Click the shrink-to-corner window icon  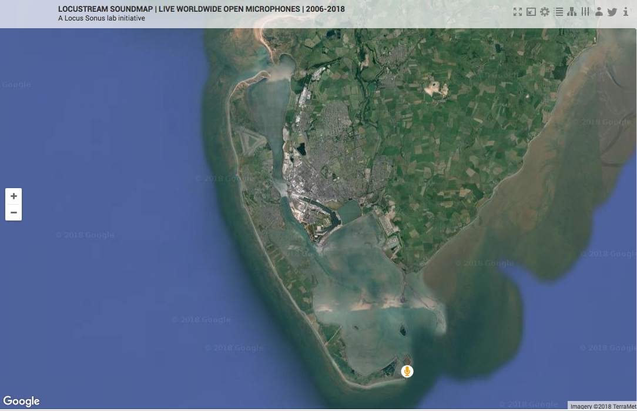coord(531,12)
